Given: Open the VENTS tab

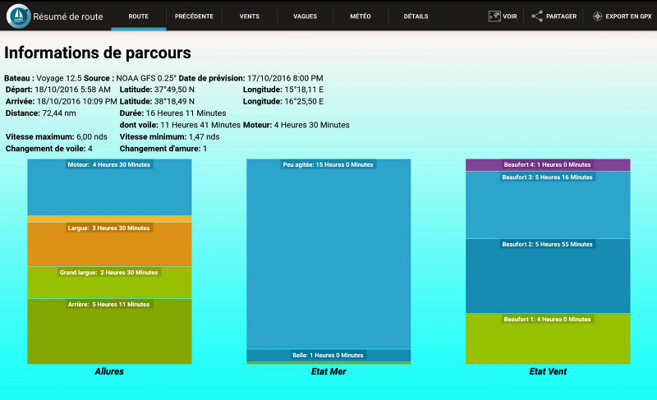Looking at the screenshot, I should 250,16.
